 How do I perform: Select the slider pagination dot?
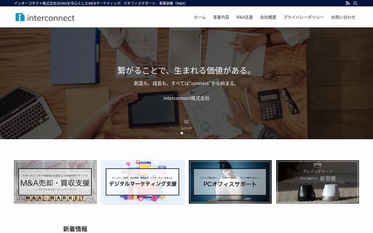[182, 133]
